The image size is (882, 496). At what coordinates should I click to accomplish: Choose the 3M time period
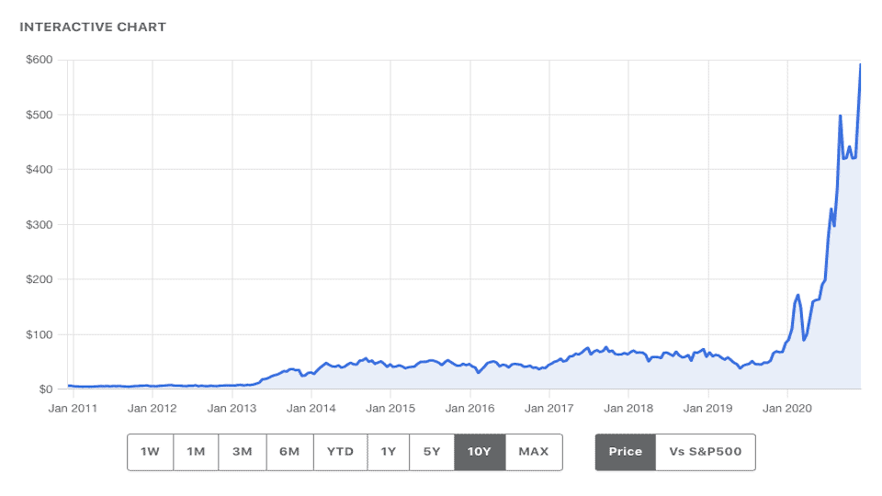(x=243, y=452)
